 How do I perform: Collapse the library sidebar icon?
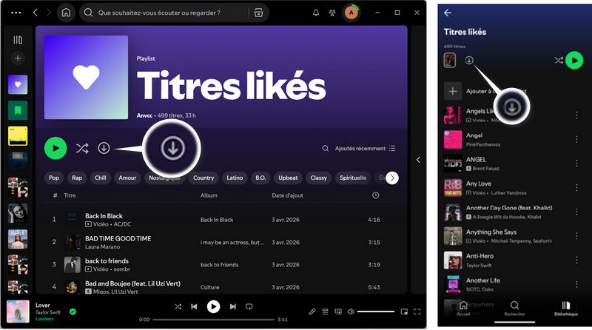click(18, 40)
